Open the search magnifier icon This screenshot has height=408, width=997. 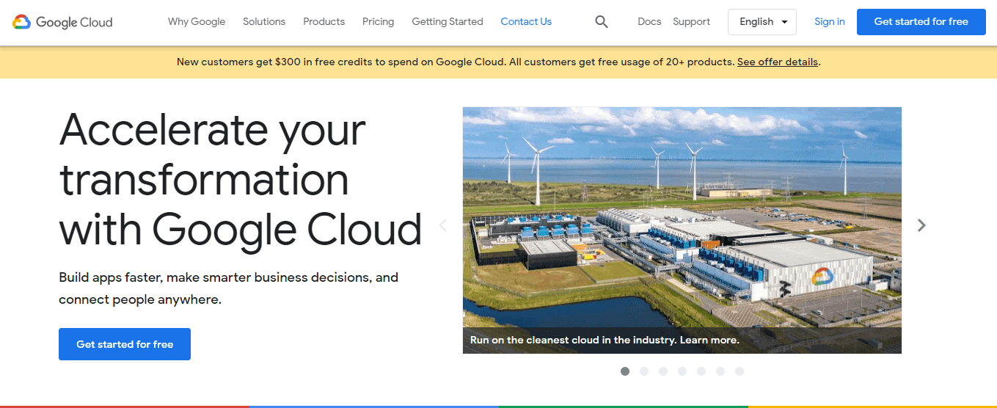pos(602,22)
